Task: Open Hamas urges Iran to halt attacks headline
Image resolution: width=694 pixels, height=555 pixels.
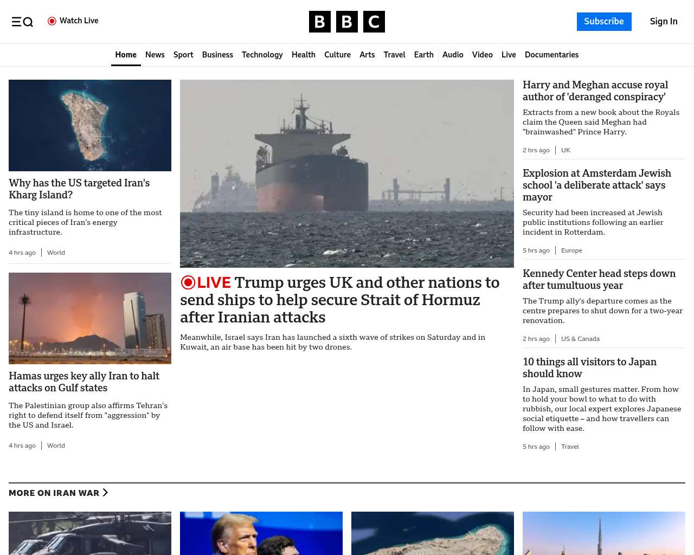Action: pos(84,382)
